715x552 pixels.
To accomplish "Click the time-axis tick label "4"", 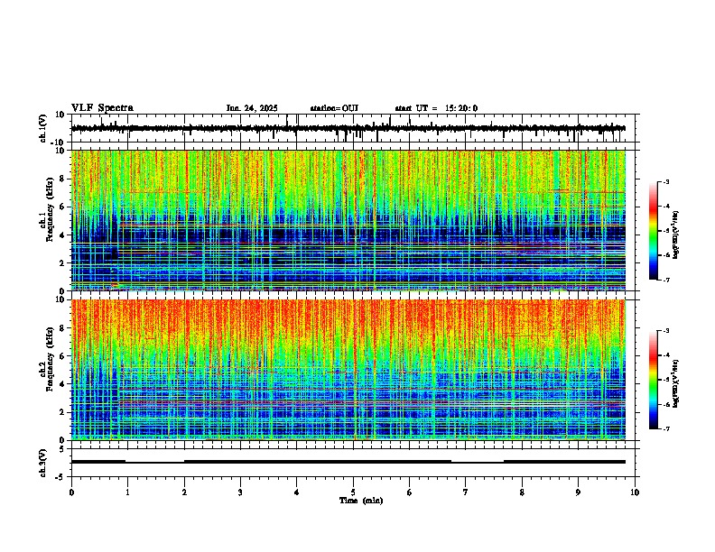I will click(x=297, y=492).
